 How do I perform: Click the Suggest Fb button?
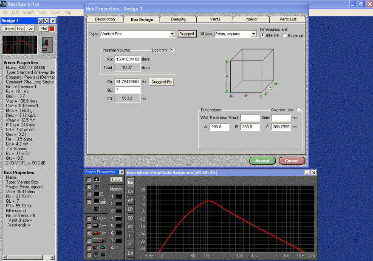tap(161, 82)
